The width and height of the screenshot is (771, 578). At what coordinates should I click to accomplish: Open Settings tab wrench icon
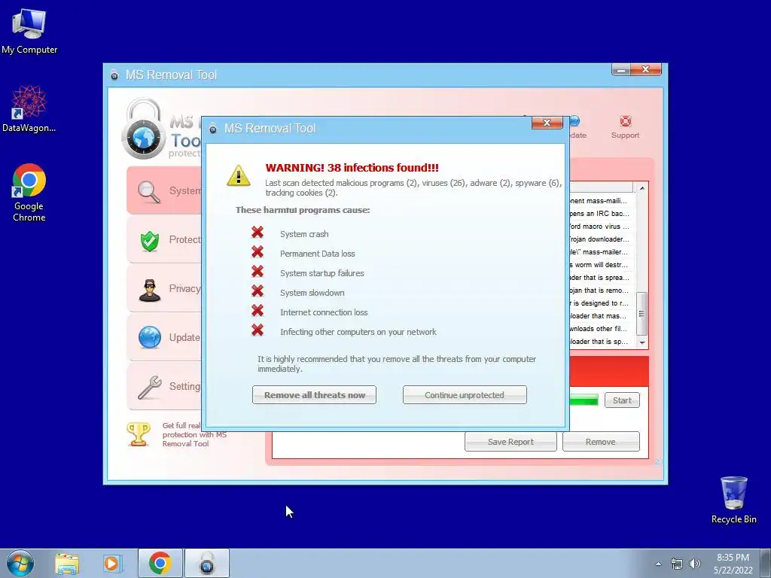point(150,388)
